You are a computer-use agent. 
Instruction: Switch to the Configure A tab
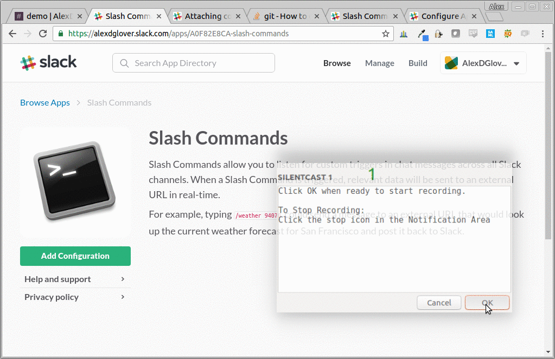[x=443, y=16]
